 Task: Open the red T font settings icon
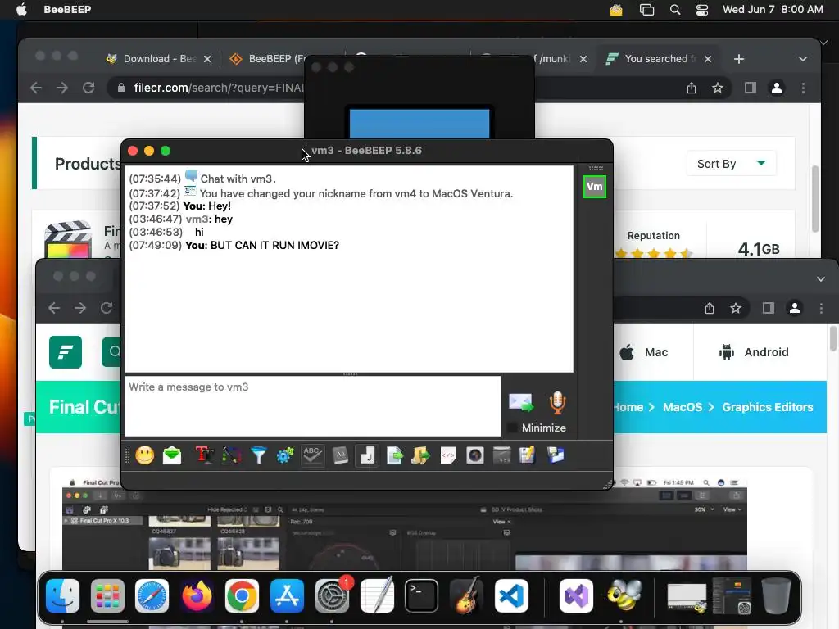tap(204, 455)
